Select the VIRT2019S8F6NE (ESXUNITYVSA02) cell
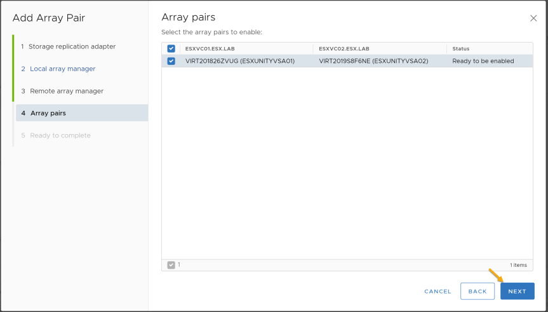The image size is (548, 312). pyautogui.click(x=373, y=61)
